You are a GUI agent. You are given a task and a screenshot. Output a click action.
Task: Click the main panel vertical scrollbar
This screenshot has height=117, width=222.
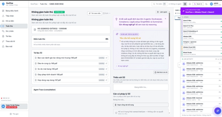(x=169, y=35)
